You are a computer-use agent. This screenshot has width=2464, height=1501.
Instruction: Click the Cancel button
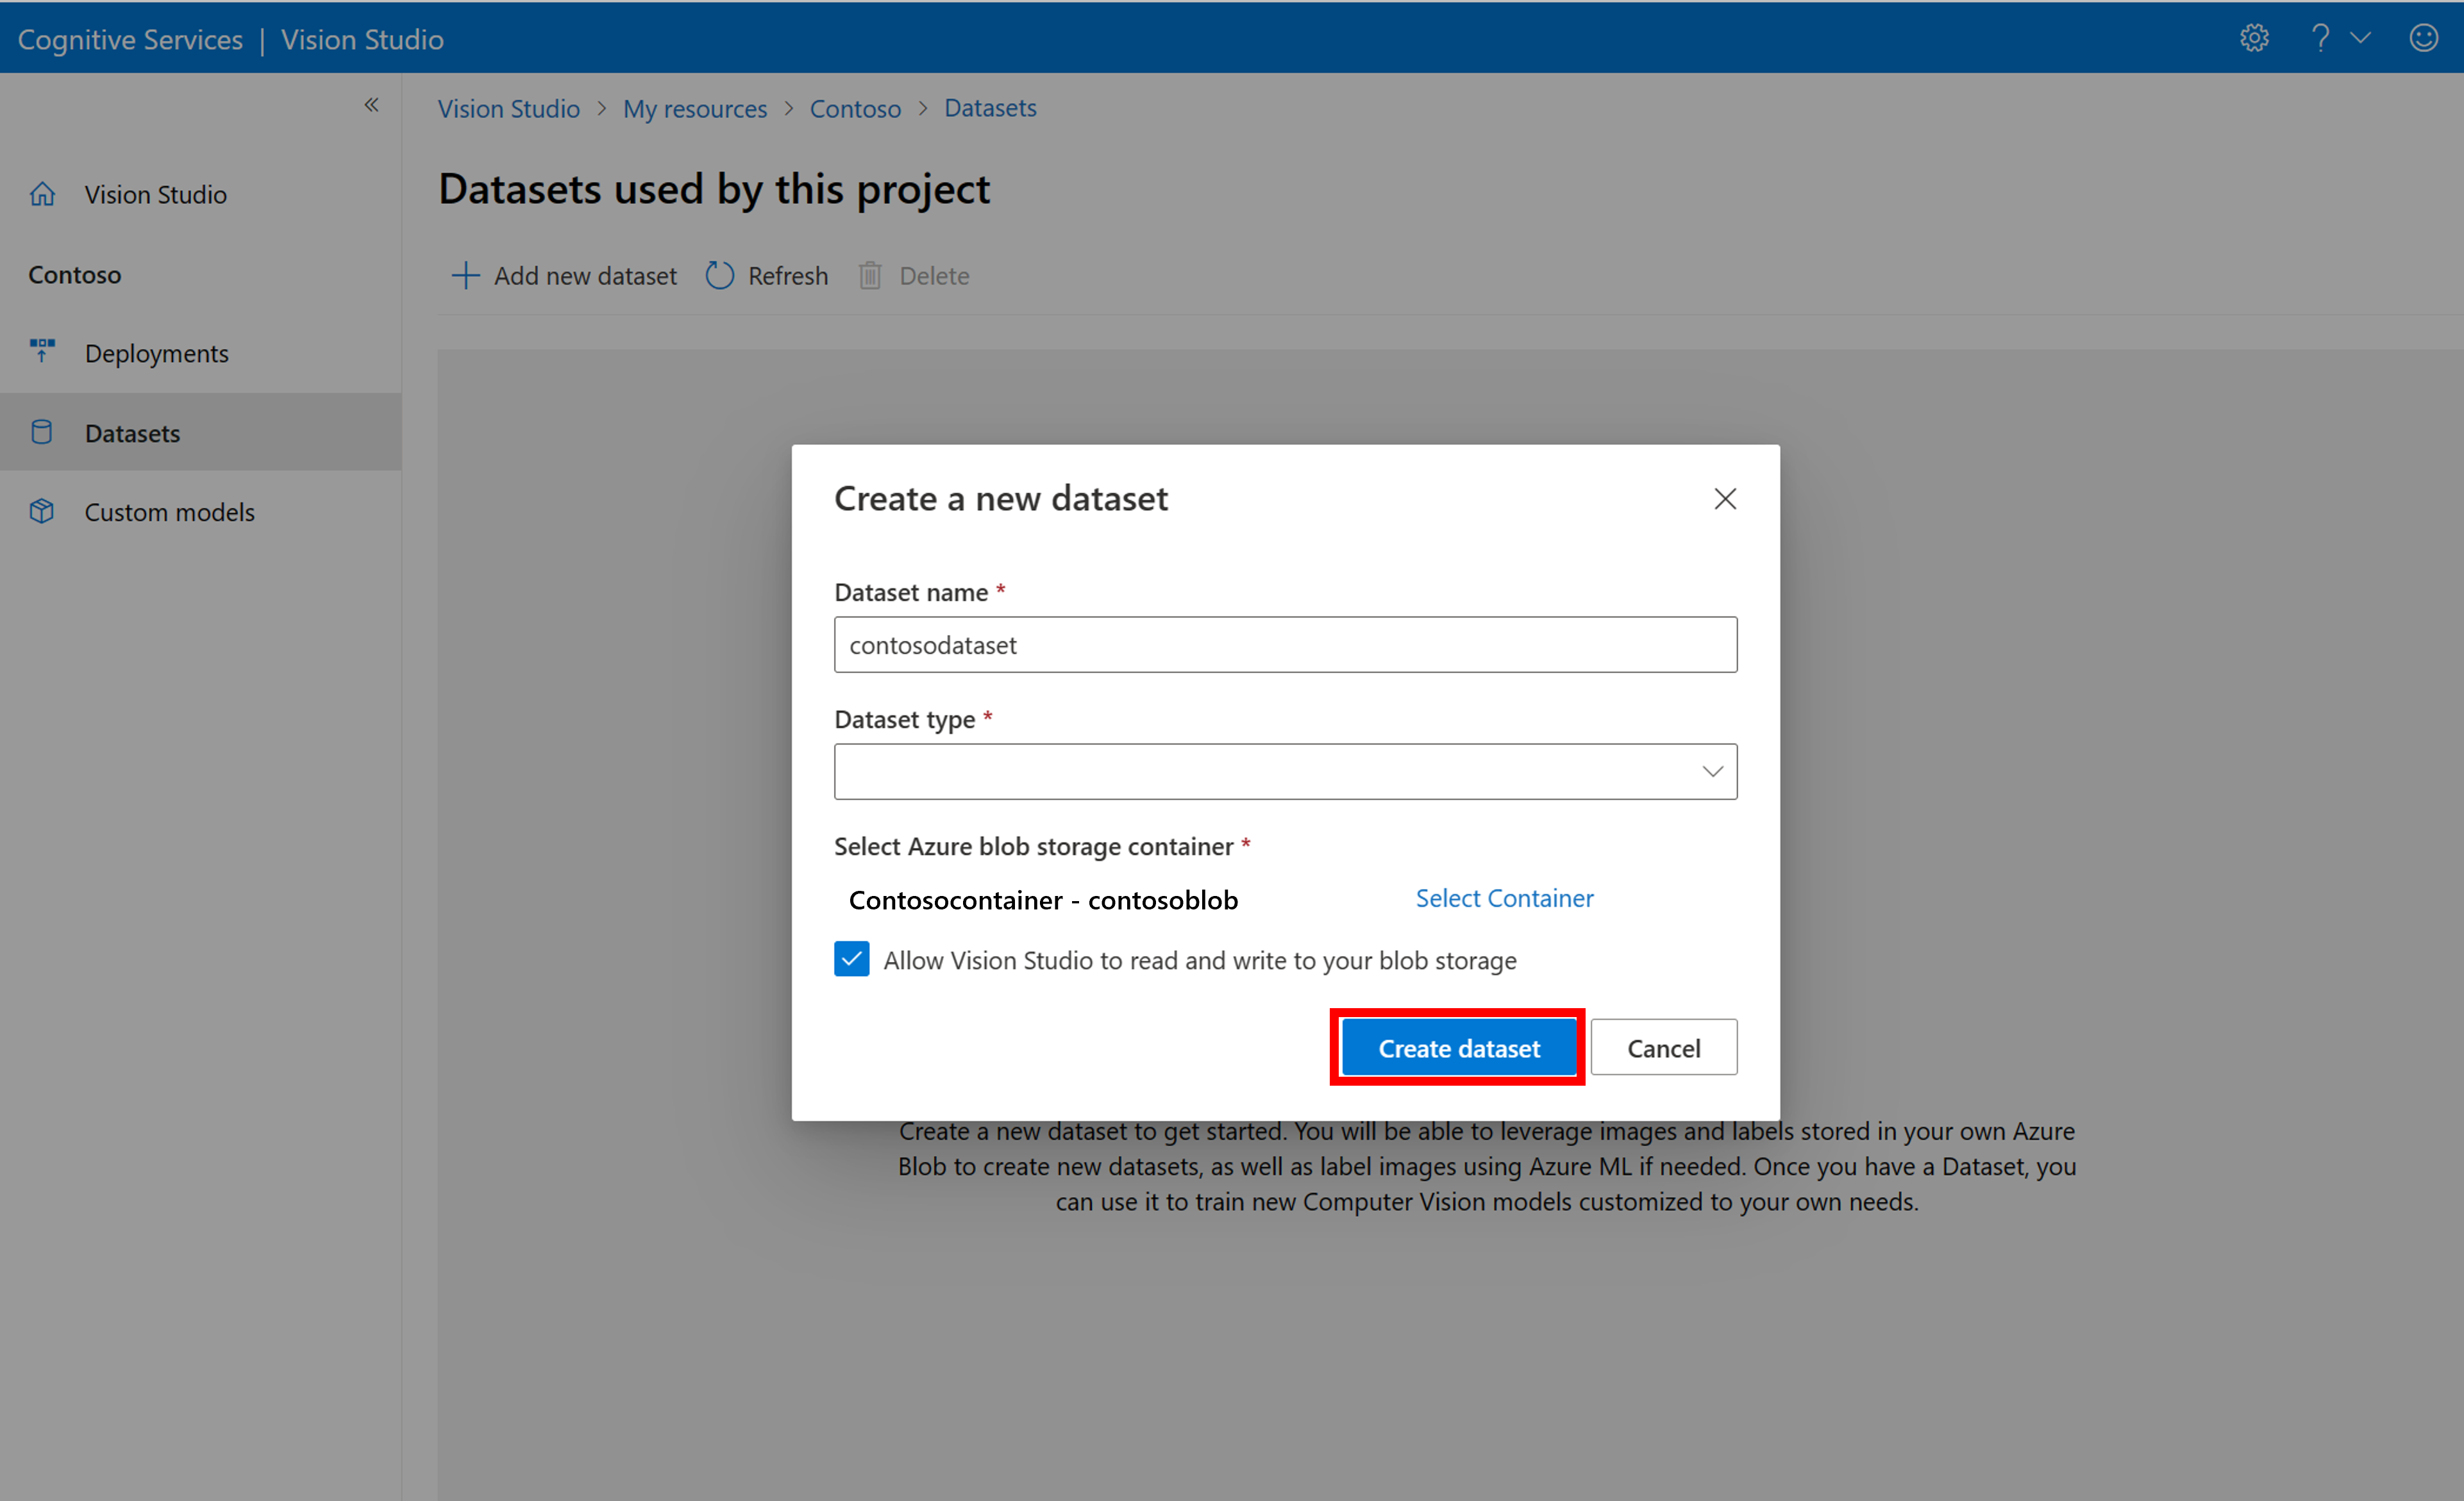coord(1660,1047)
